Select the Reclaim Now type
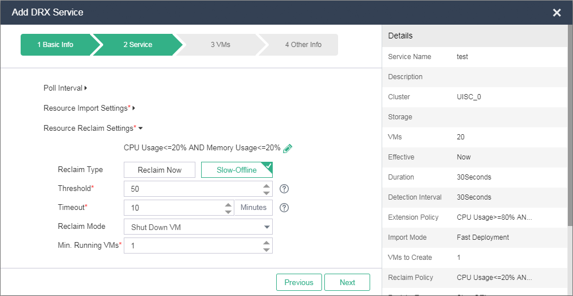Viewport: 573px width, 296px height. tap(159, 170)
